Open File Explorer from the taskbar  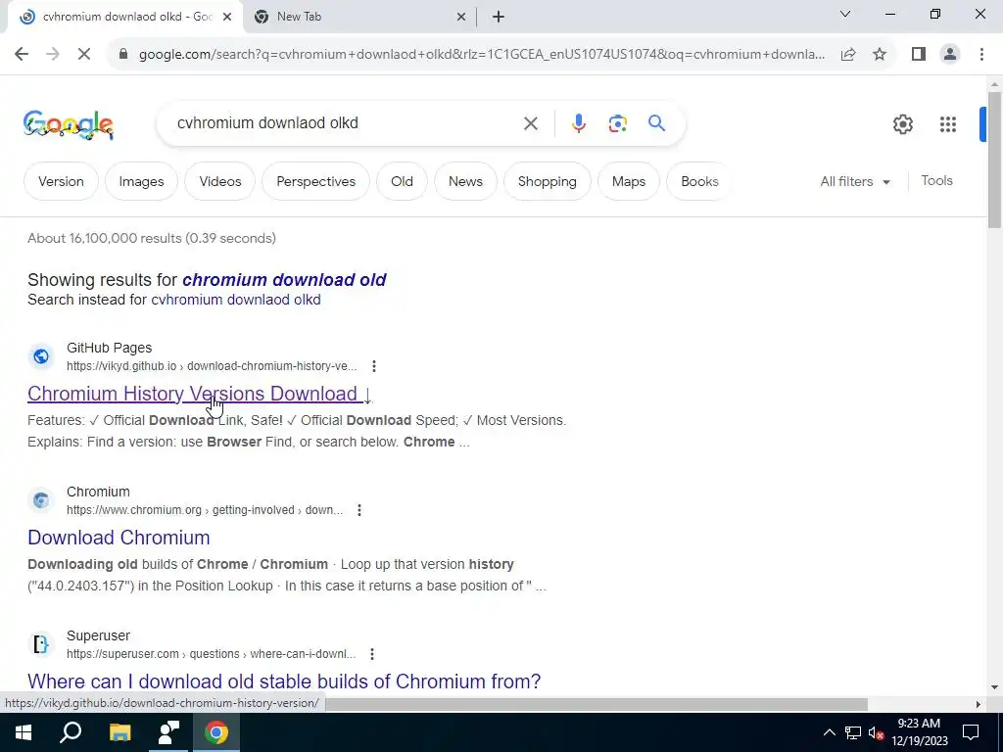[119, 732]
